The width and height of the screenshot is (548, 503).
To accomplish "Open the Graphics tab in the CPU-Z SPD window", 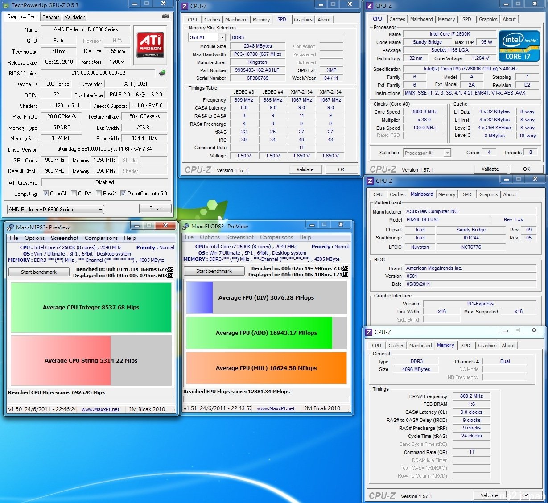I will click(303, 20).
